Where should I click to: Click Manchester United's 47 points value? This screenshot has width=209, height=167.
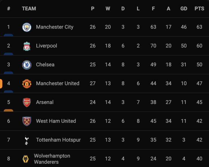click(x=199, y=83)
